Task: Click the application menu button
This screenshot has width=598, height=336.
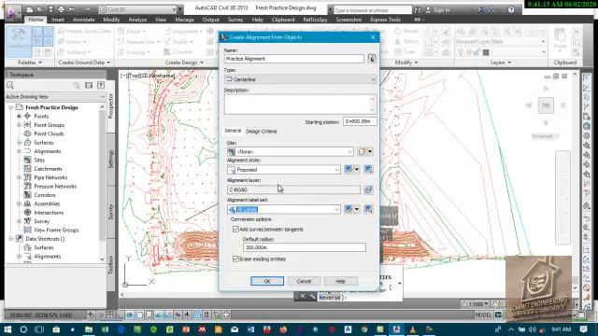Action: pos(12,12)
